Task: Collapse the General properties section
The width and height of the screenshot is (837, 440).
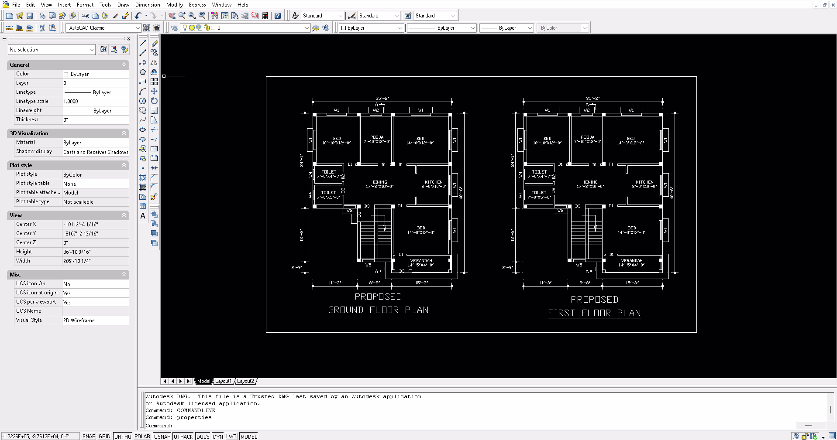Action: pos(124,65)
